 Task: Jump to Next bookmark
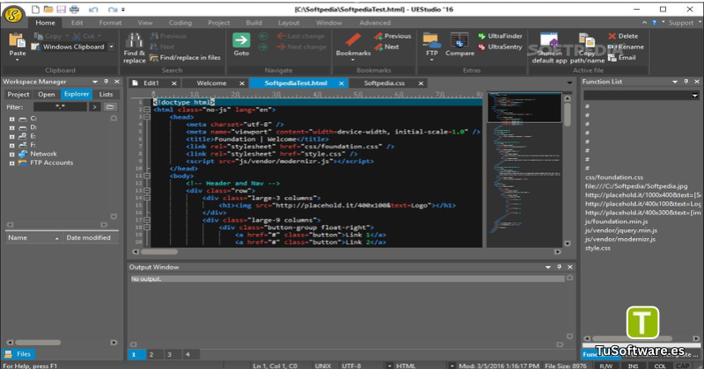[386, 47]
